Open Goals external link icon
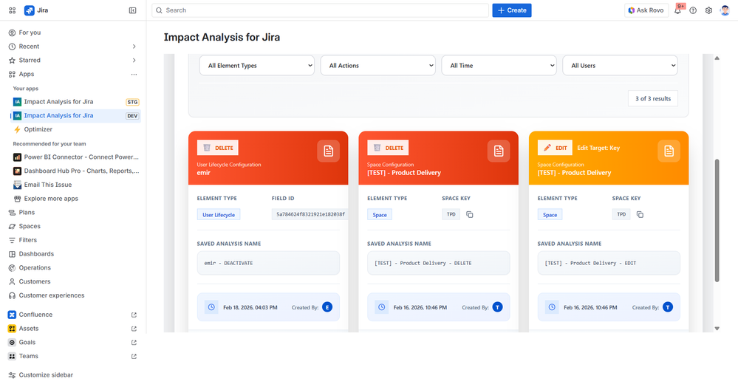 (134, 343)
